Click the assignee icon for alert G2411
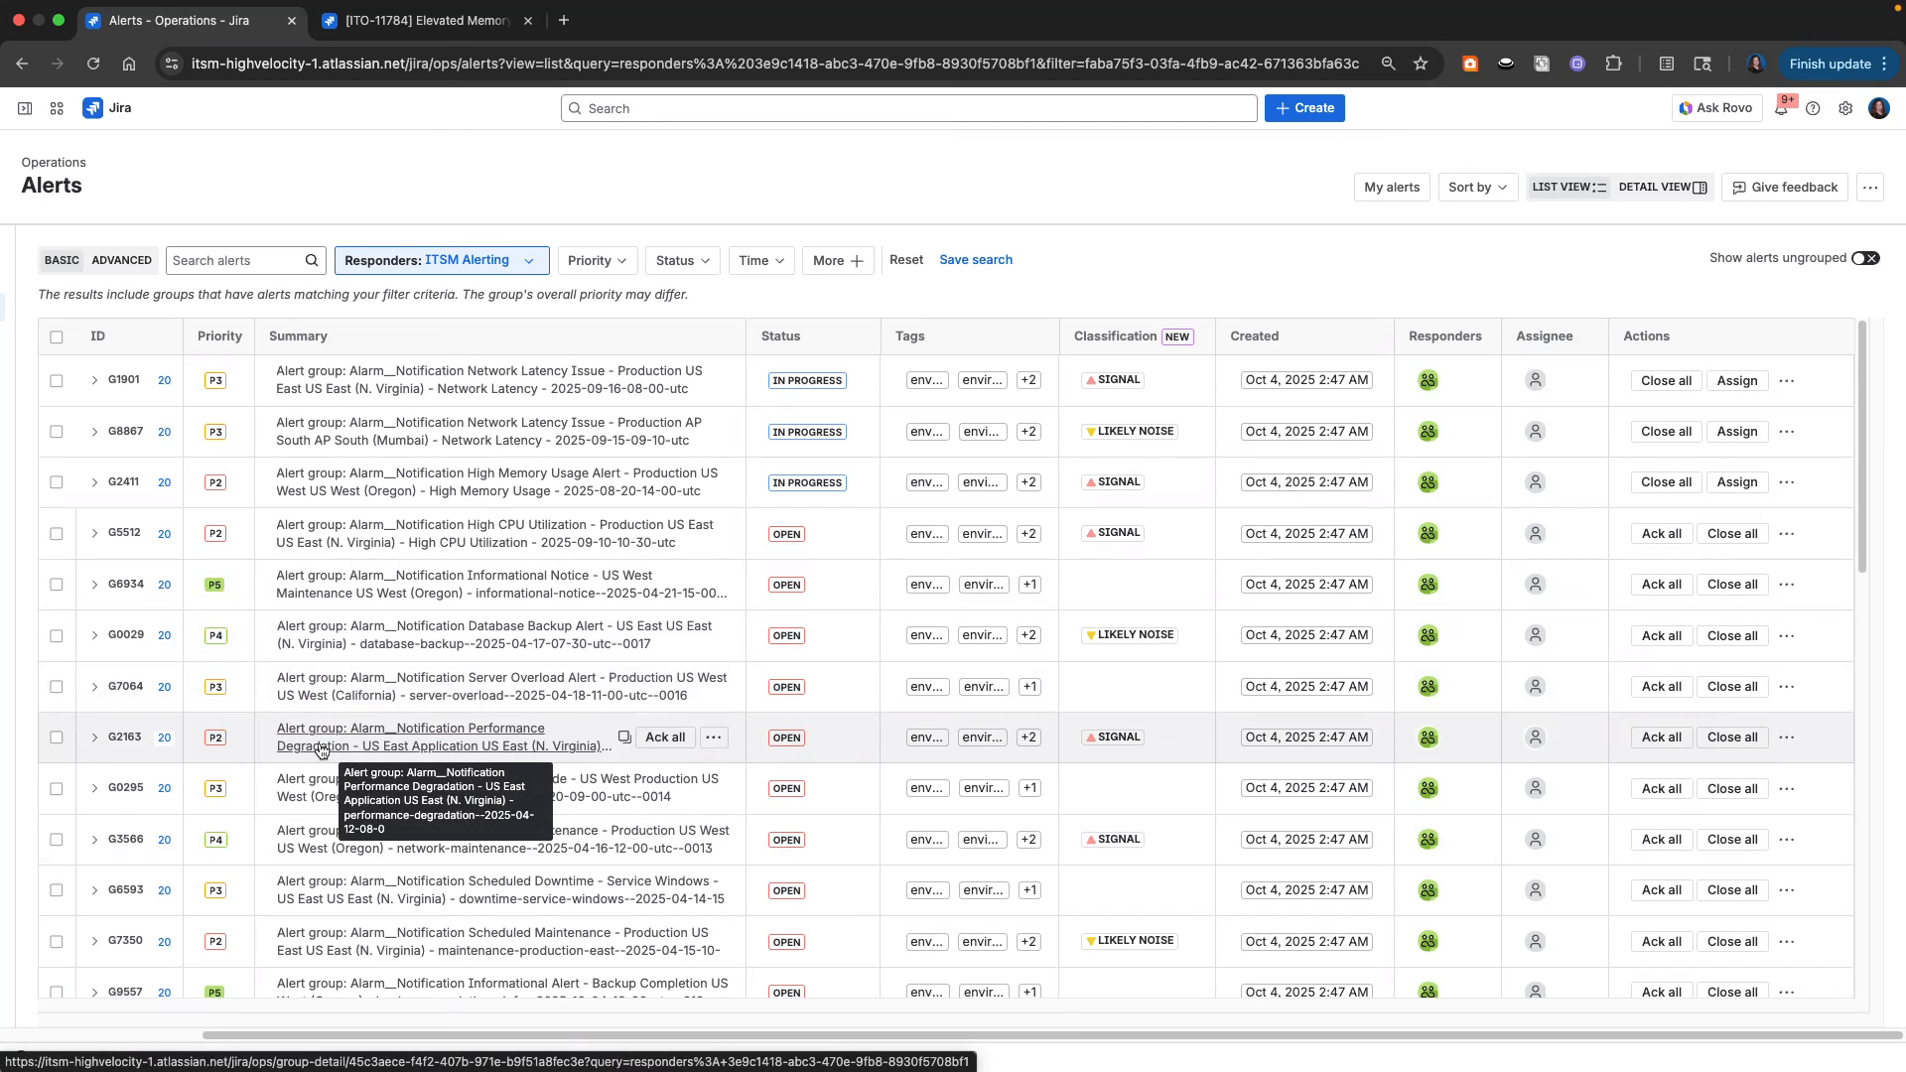Screen dimensions: 1906x1072 [1535, 482]
